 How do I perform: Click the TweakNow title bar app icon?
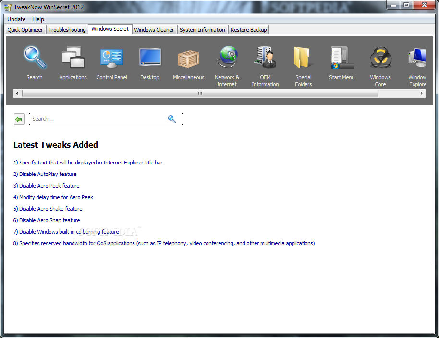coord(8,7)
